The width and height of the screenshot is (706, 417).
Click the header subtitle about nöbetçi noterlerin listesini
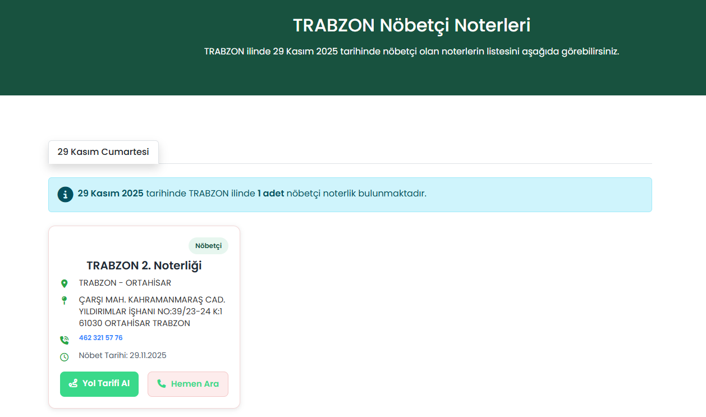click(x=411, y=51)
